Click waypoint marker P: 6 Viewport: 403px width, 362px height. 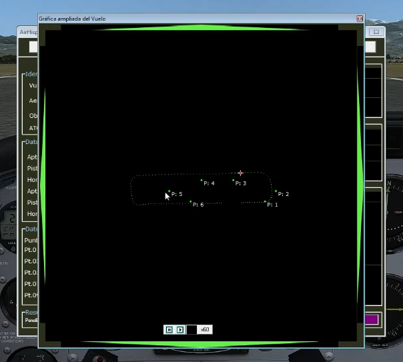191,201
